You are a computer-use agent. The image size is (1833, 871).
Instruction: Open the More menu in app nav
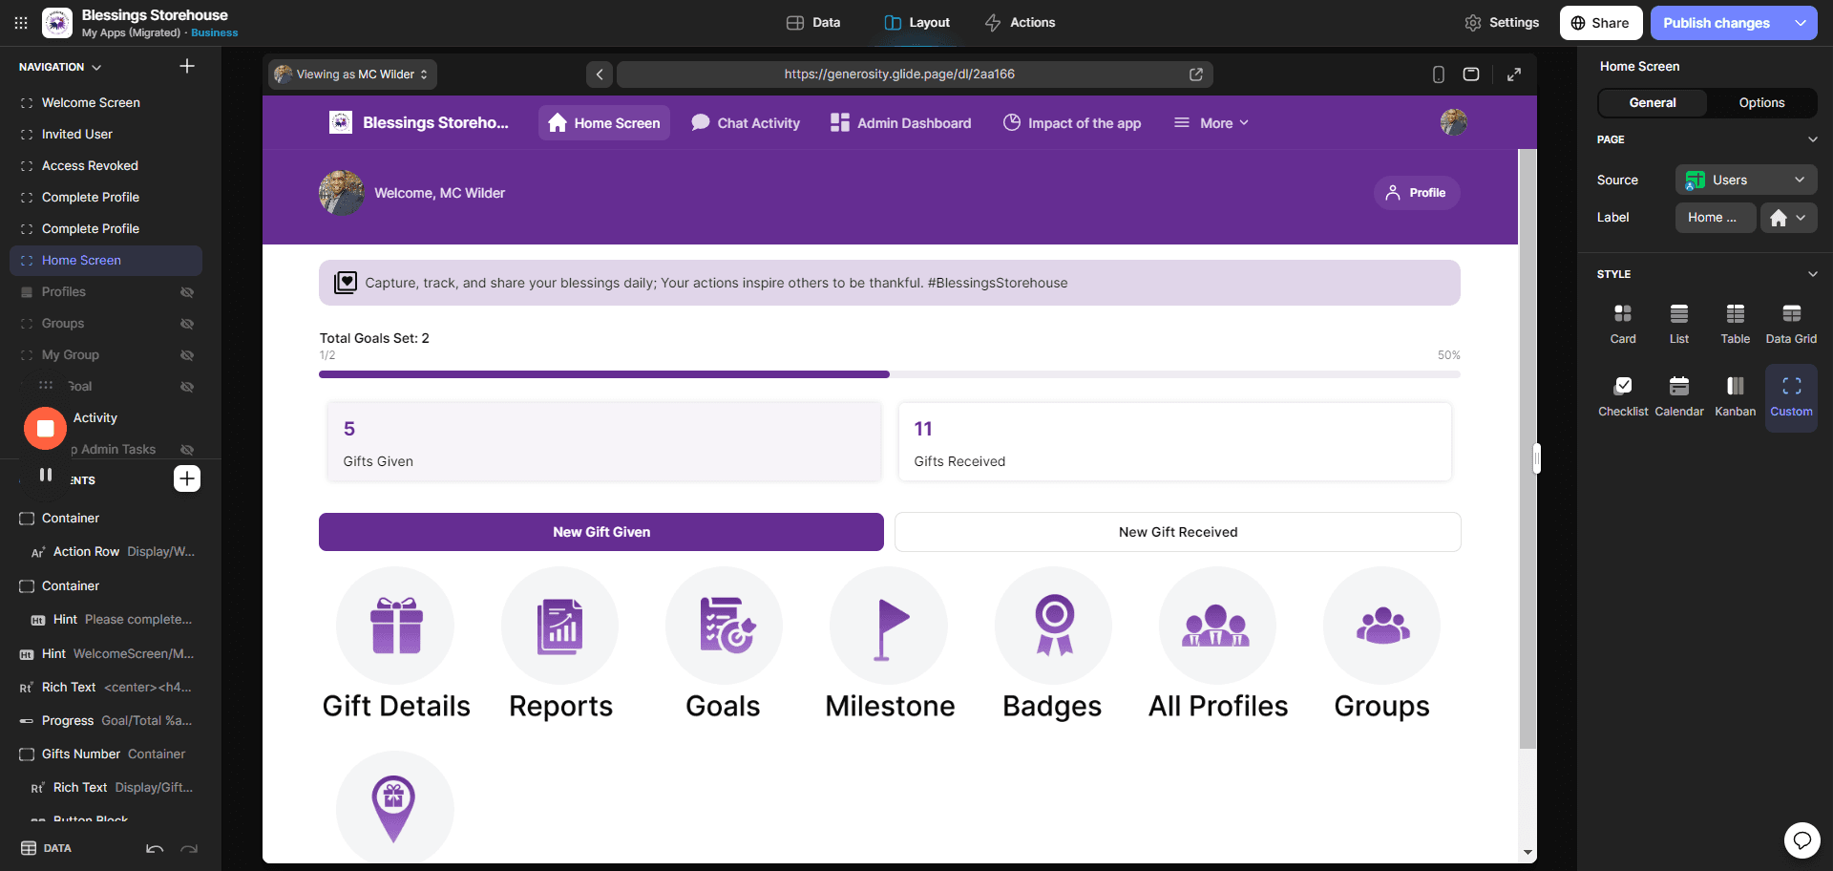click(x=1211, y=123)
